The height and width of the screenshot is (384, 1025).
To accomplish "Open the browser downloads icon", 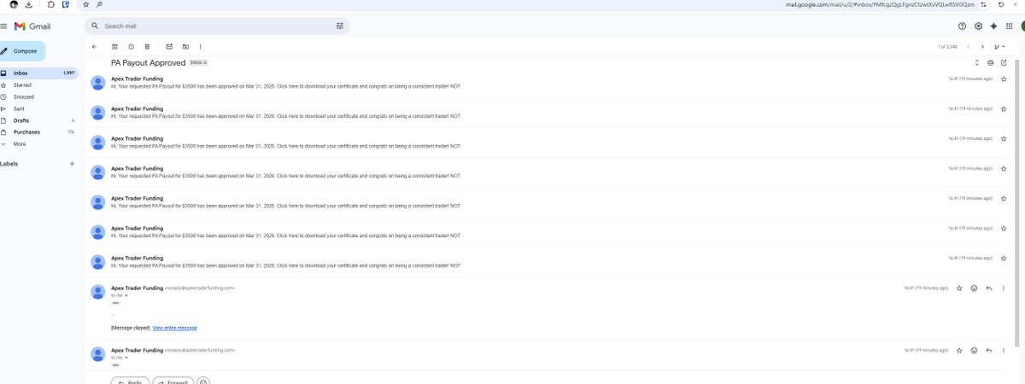I will 29,4.
